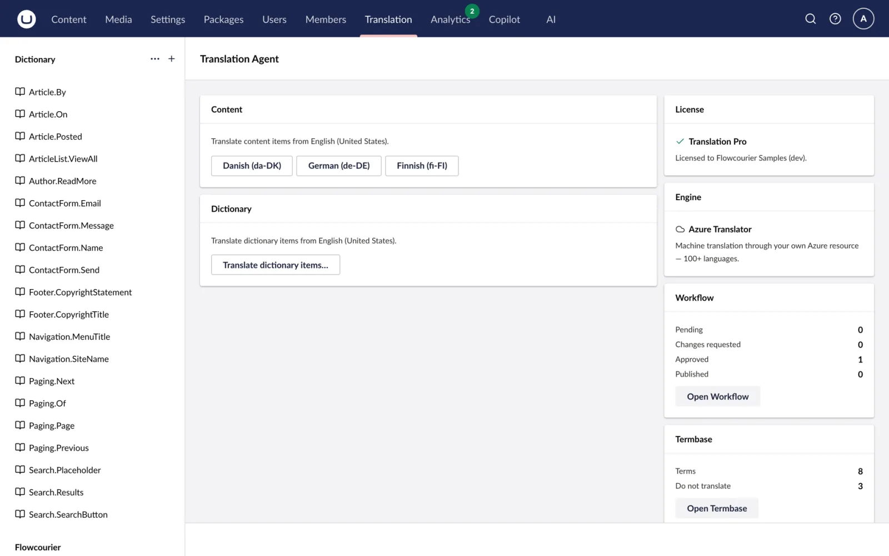Select the Translation section tab
Screen dimensions: 889x556
pyautogui.click(x=388, y=19)
